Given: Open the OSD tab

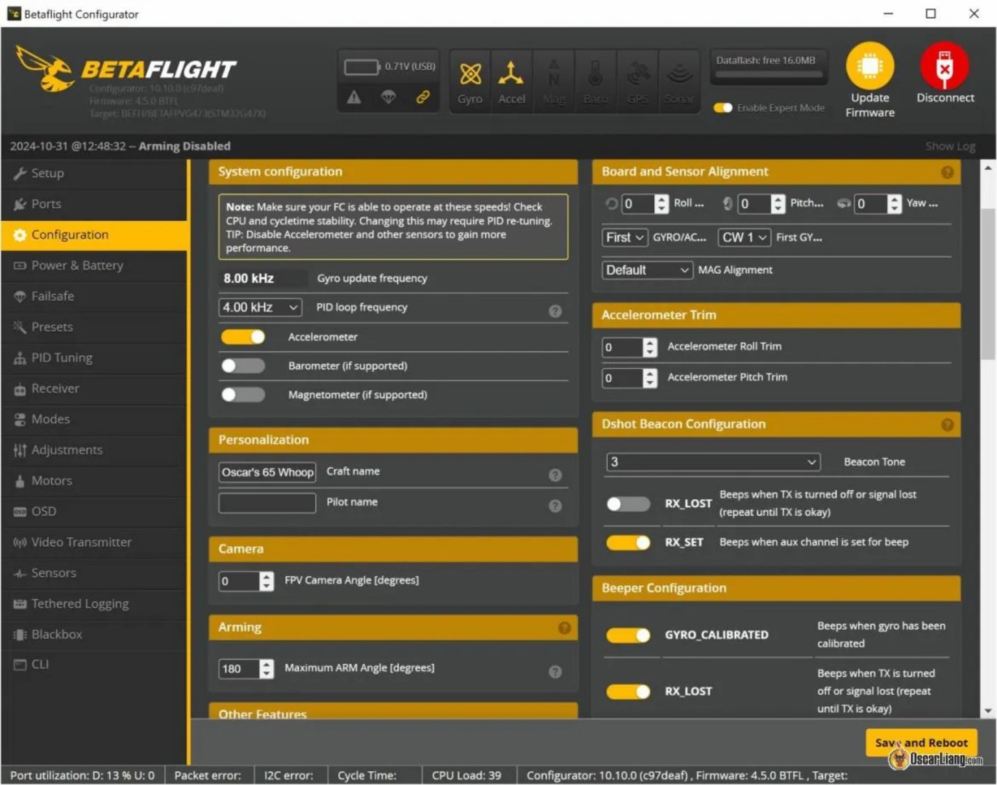Looking at the screenshot, I should [94, 512].
